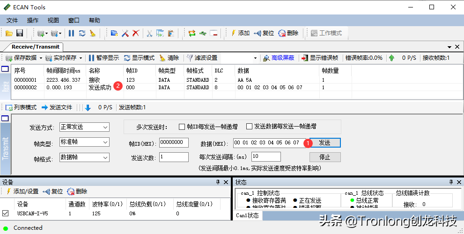Open the 帧格式 dropdown
Viewport: 464px width, 234px height.
coord(84,157)
